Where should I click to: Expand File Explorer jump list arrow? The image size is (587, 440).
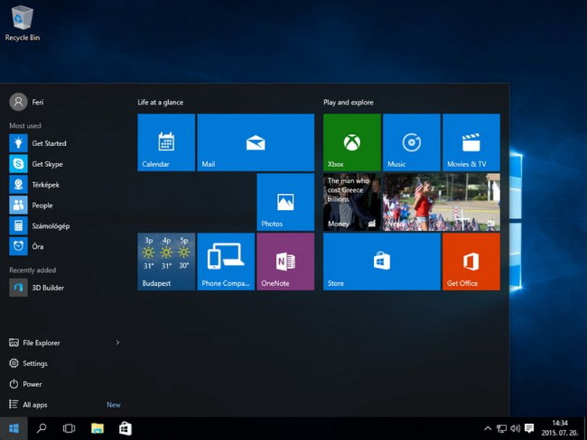(117, 342)
